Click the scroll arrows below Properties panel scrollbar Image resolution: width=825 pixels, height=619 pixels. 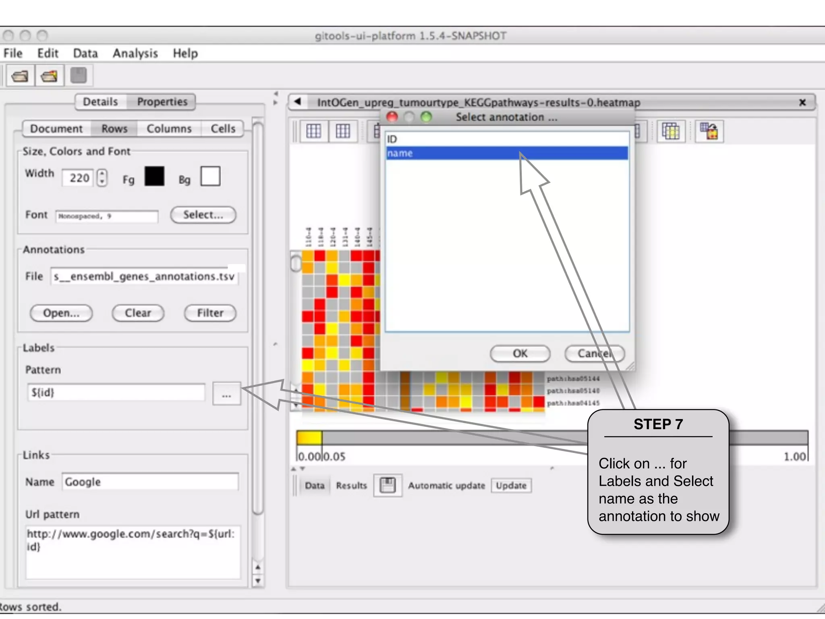258,574
